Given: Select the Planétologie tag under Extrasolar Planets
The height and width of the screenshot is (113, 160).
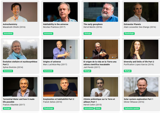Looking at the screenshot, I should tap(129, 34).
